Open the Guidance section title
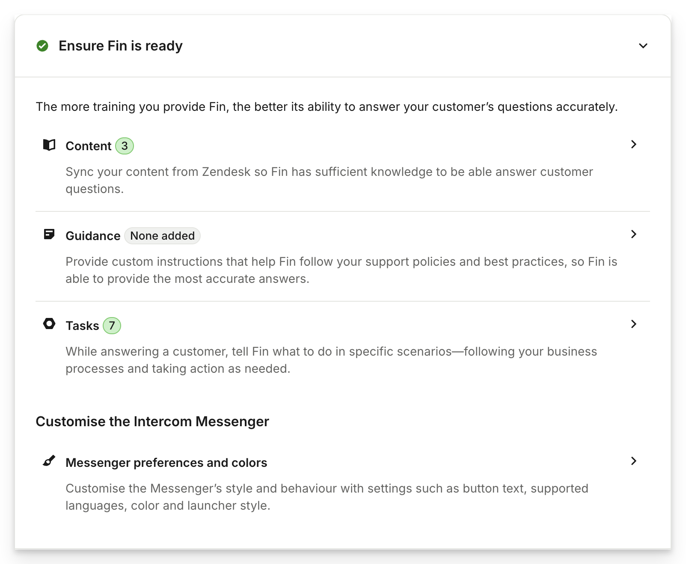This screenshot has width=686, height=564. click(x=93, y=236)
